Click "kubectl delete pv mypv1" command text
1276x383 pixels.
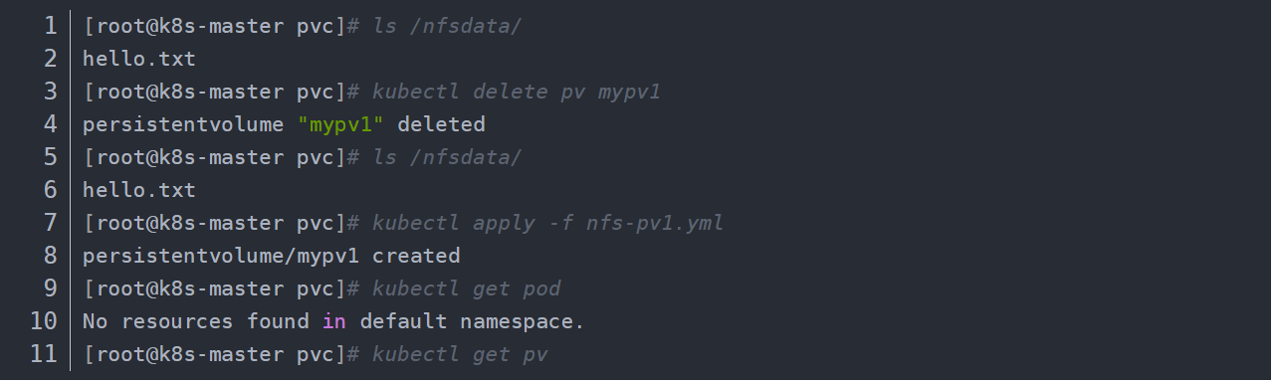click(516, 93)
